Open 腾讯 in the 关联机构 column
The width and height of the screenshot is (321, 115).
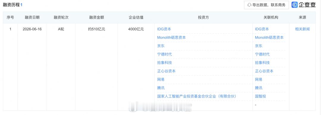[x=259, y=88]
